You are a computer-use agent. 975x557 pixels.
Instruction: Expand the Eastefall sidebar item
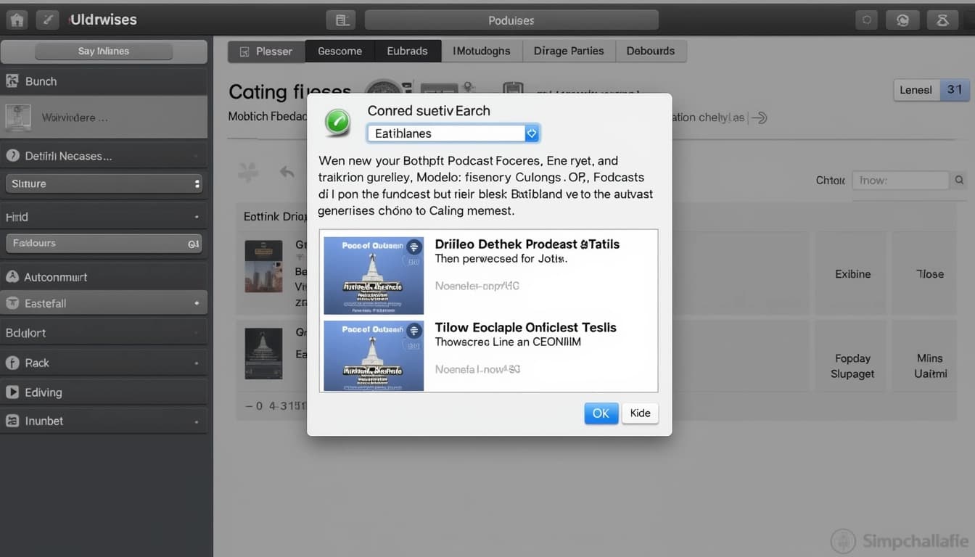[x=197, y=303]
